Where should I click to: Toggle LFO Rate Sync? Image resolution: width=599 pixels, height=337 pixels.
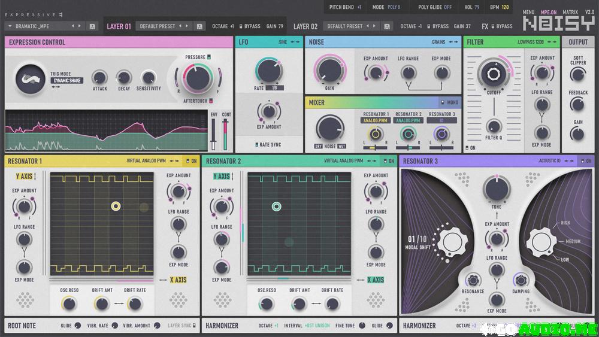click(258, 145)
